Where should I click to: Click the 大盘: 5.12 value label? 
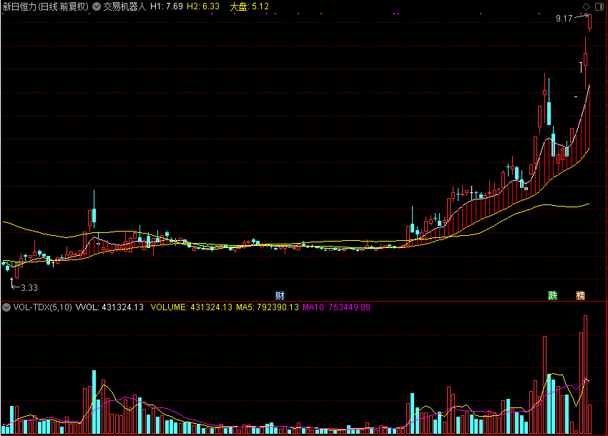tap(249, 6)
